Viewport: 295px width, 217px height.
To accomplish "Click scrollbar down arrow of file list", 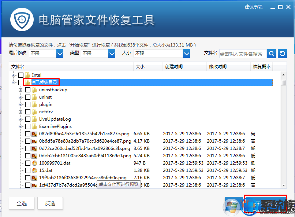I will point(284,185).
